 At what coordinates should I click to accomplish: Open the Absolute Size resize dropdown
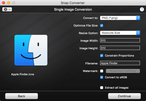(x=120, y=33)
